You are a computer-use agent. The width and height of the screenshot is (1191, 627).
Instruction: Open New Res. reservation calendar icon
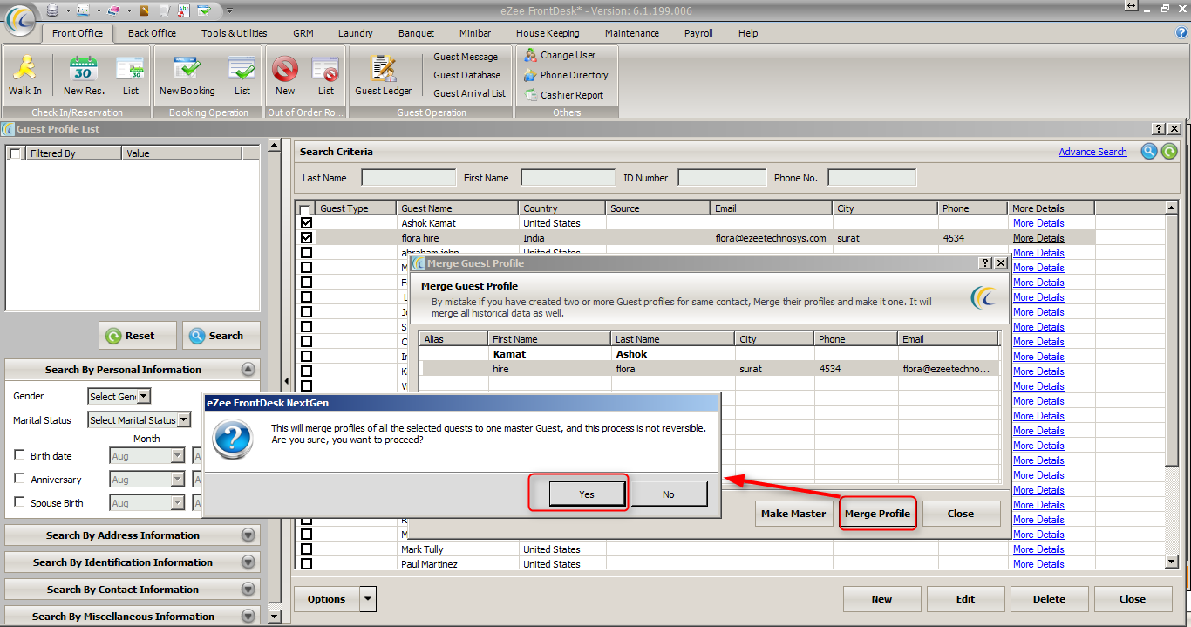coord(84,68)
